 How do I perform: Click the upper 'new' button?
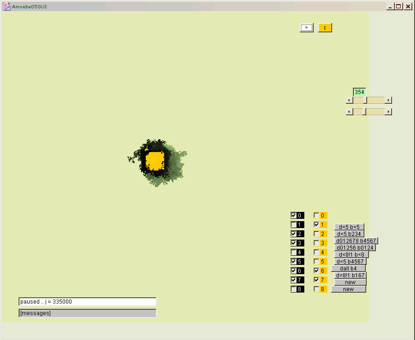pos(350,282)
